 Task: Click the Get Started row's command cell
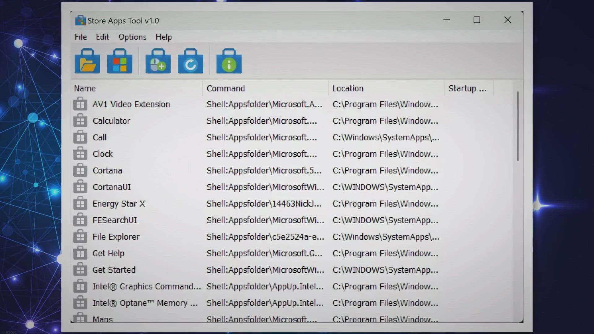coord(265,270)
